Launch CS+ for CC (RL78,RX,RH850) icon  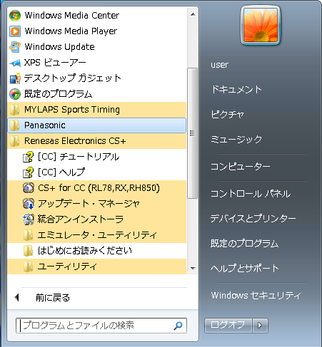[29, 188]
